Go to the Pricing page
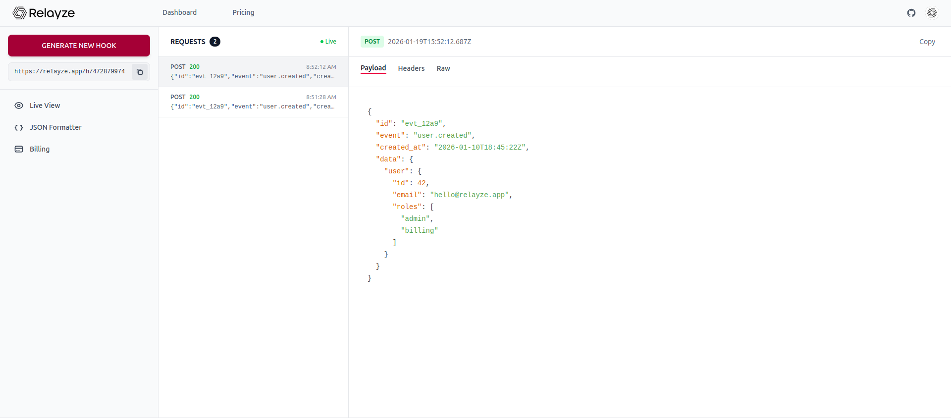This screenshot has height=418, width=951. coord(243,12)
